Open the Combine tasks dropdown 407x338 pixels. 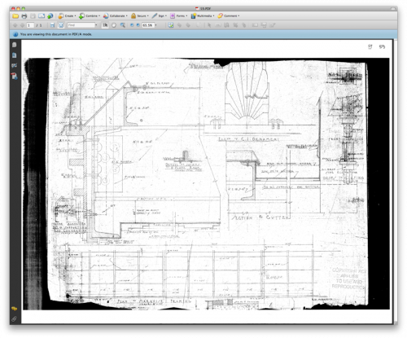coord(90,16)
